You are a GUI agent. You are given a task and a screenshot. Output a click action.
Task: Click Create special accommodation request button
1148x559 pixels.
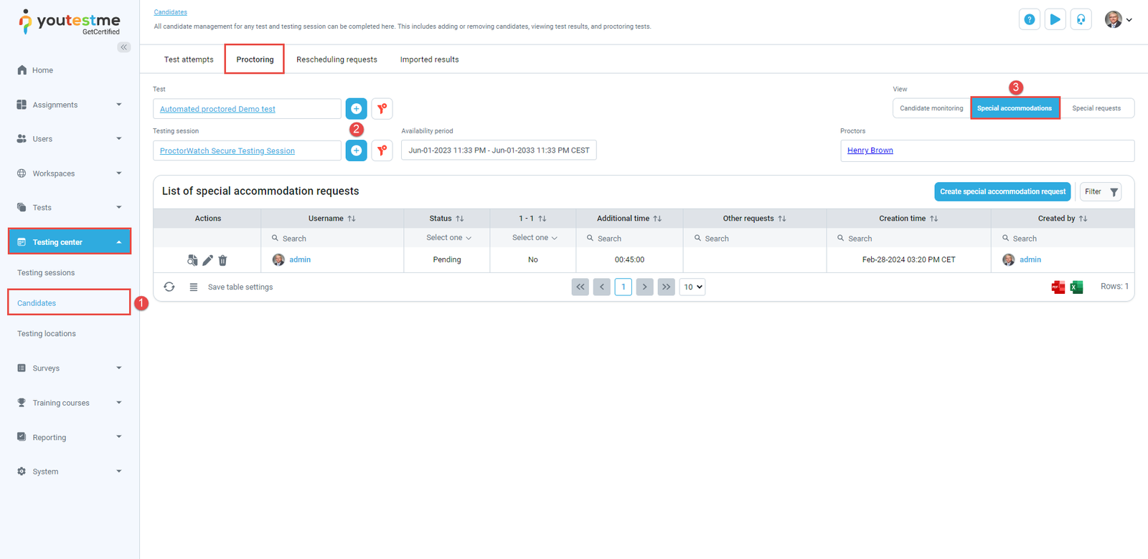tap(1002, 192)
